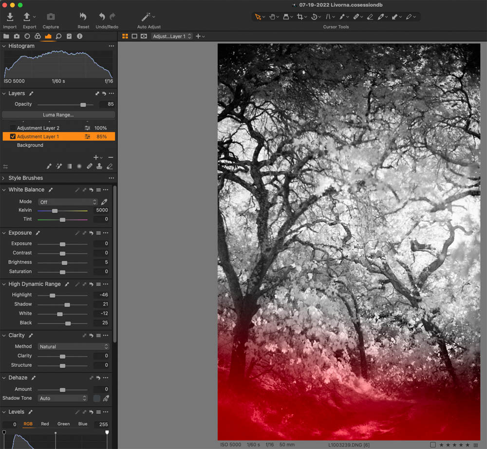Click the Reset adjustments icon
This screenshot has height=449, width=487.
tap(83, 17)
